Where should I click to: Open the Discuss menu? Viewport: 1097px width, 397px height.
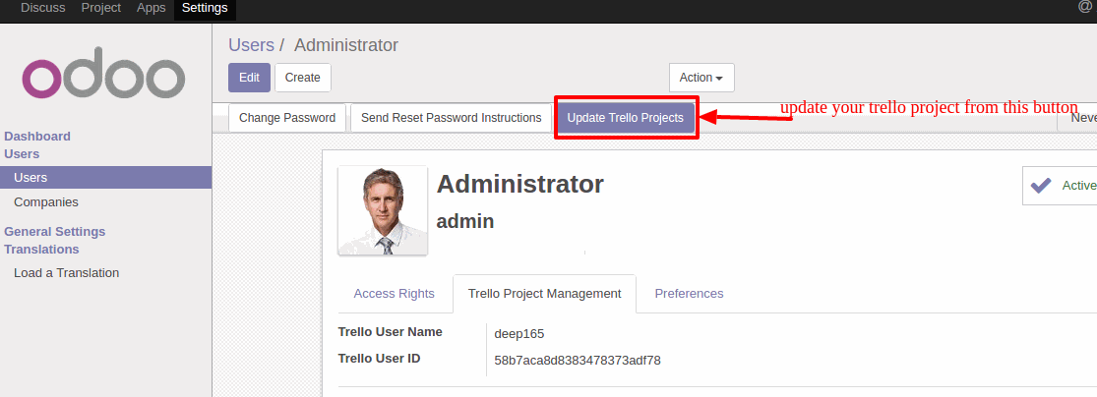pos(42,9)
